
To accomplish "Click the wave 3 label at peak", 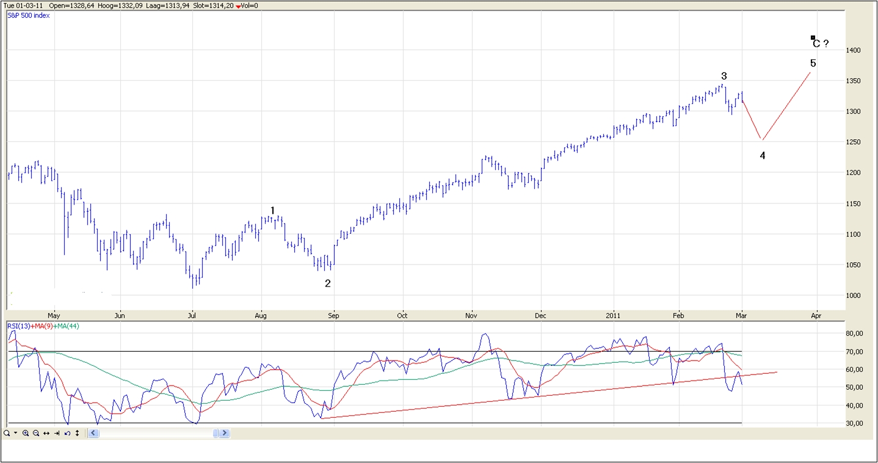I will point(724,76).
